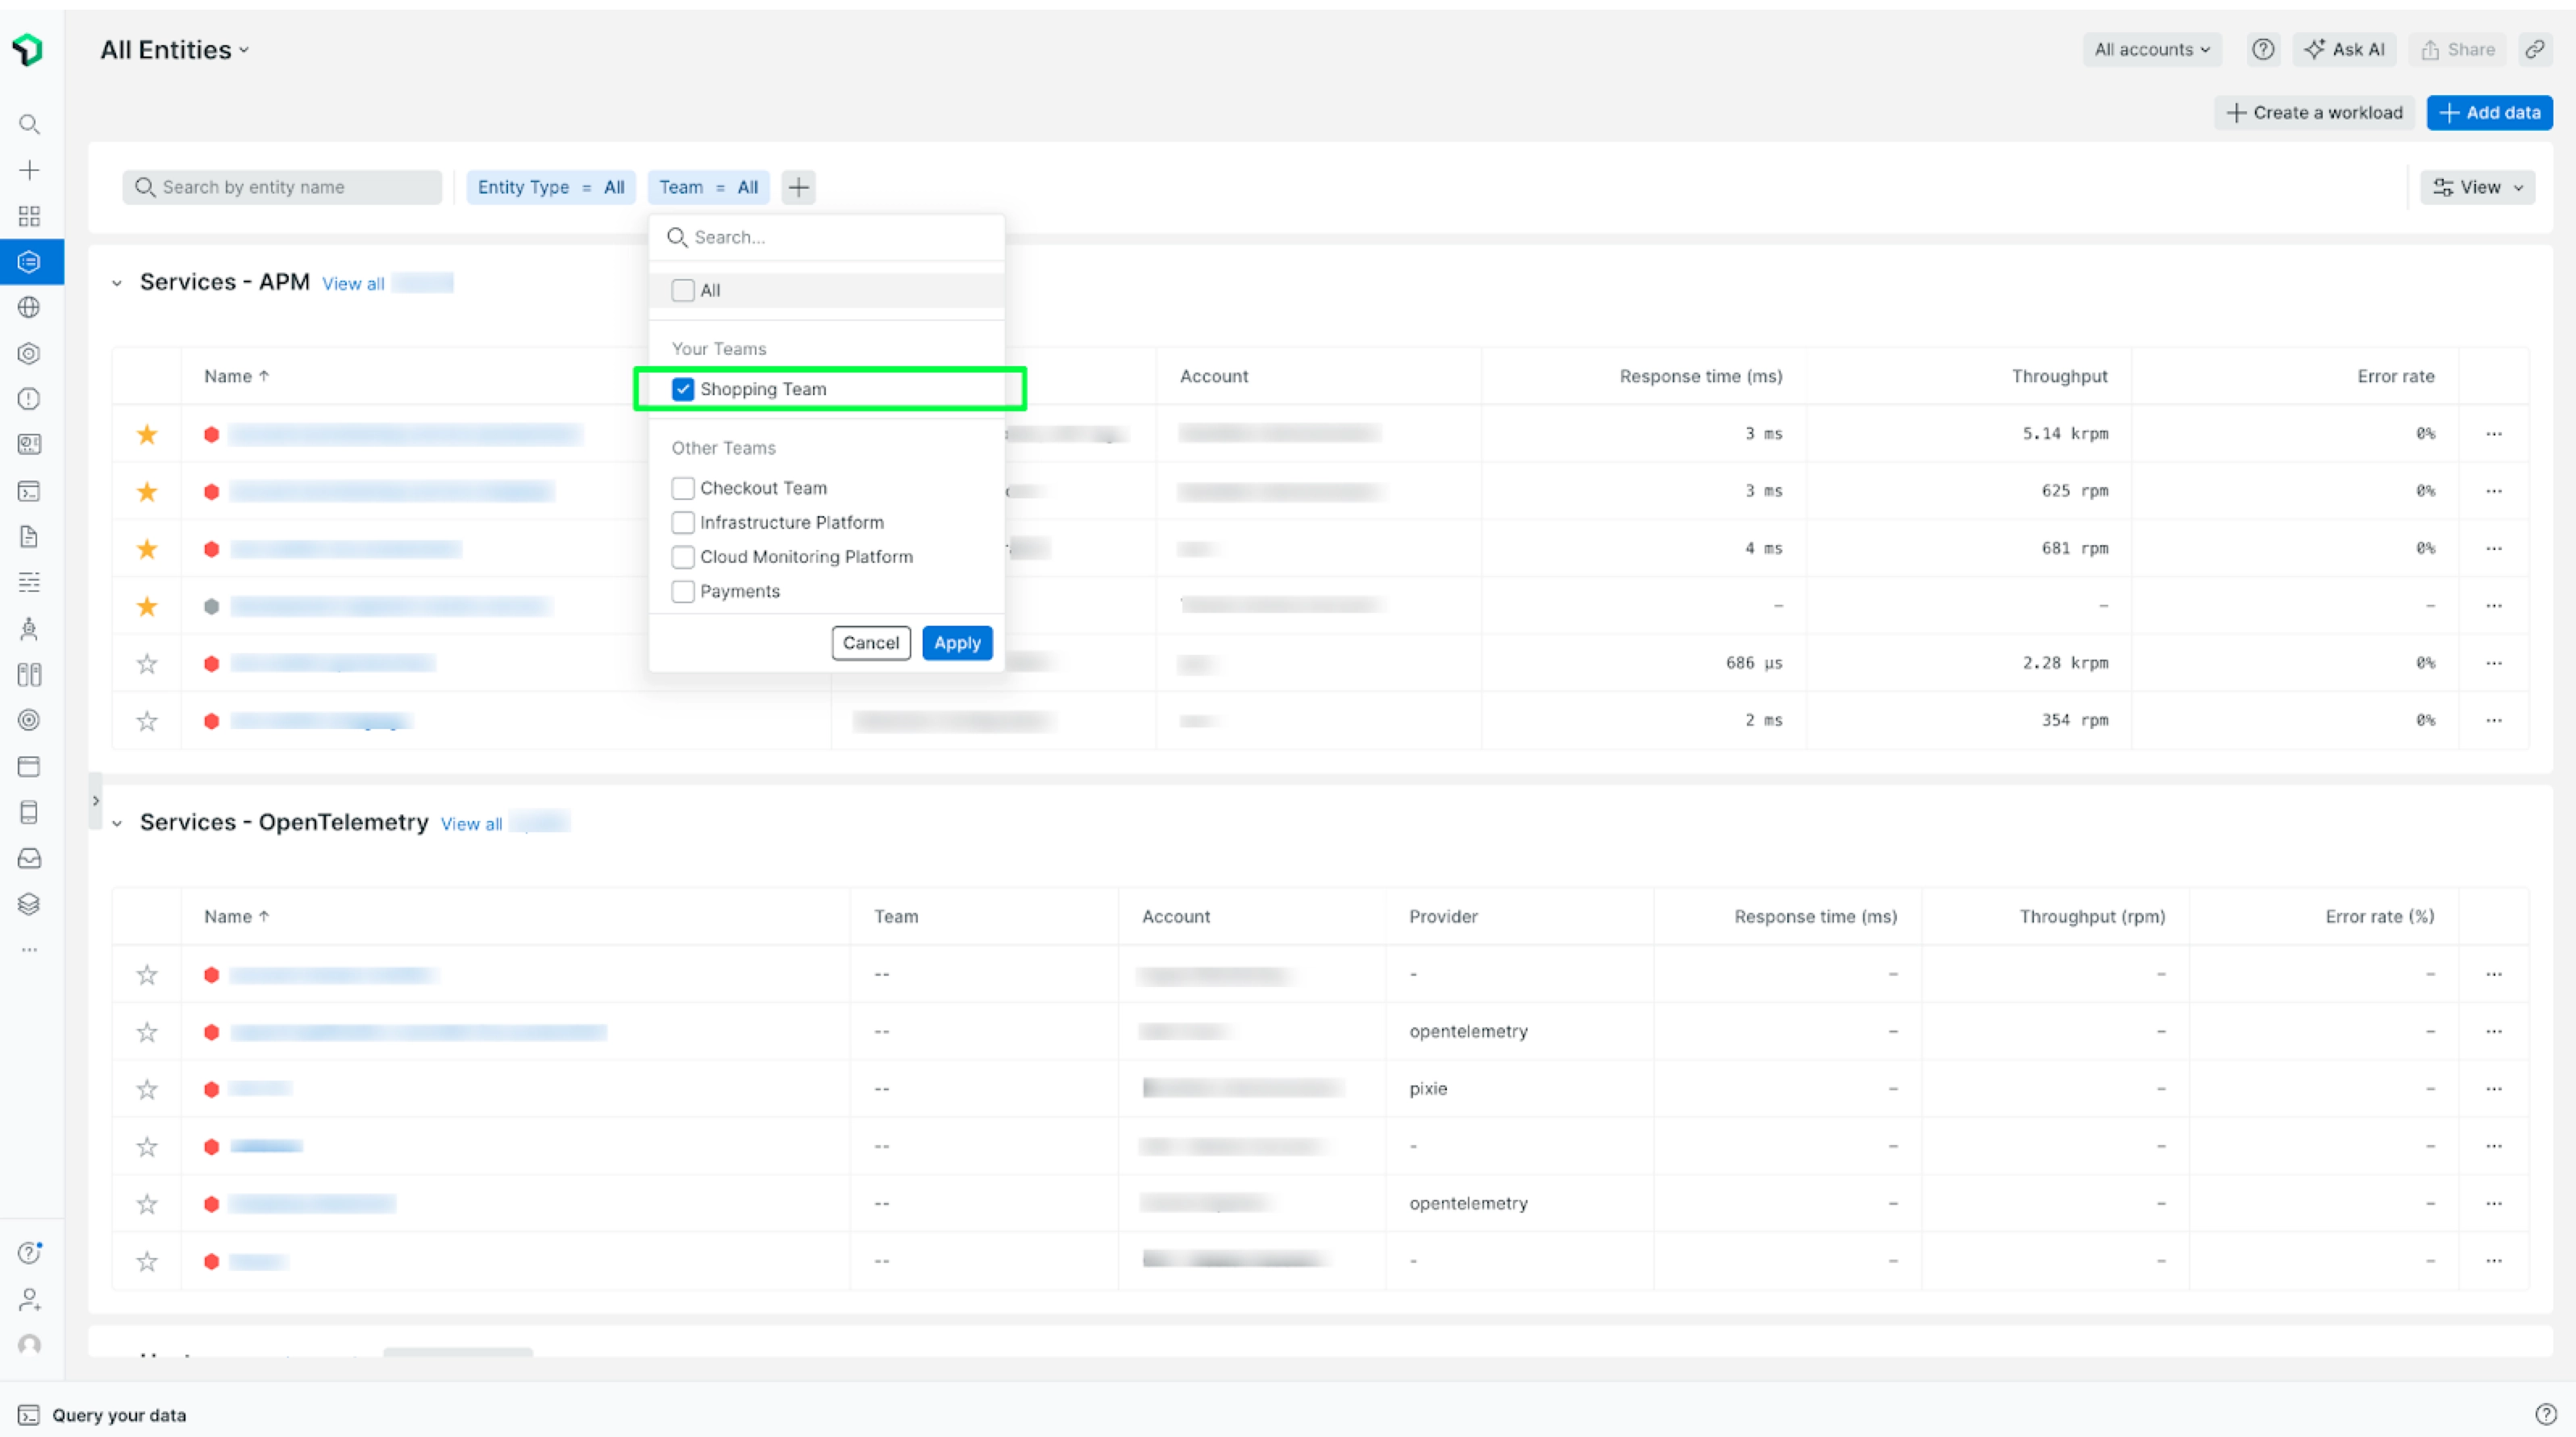Viewport: 2576px width, 1437px height.
Task: Sort by the Response time (ms) column header
Action: (1700, 376)
